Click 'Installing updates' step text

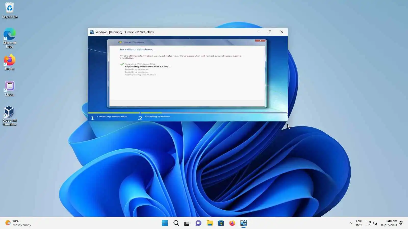(137, 72)
